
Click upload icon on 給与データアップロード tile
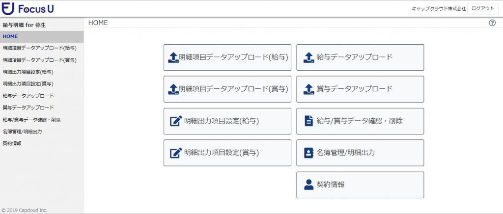308,57
